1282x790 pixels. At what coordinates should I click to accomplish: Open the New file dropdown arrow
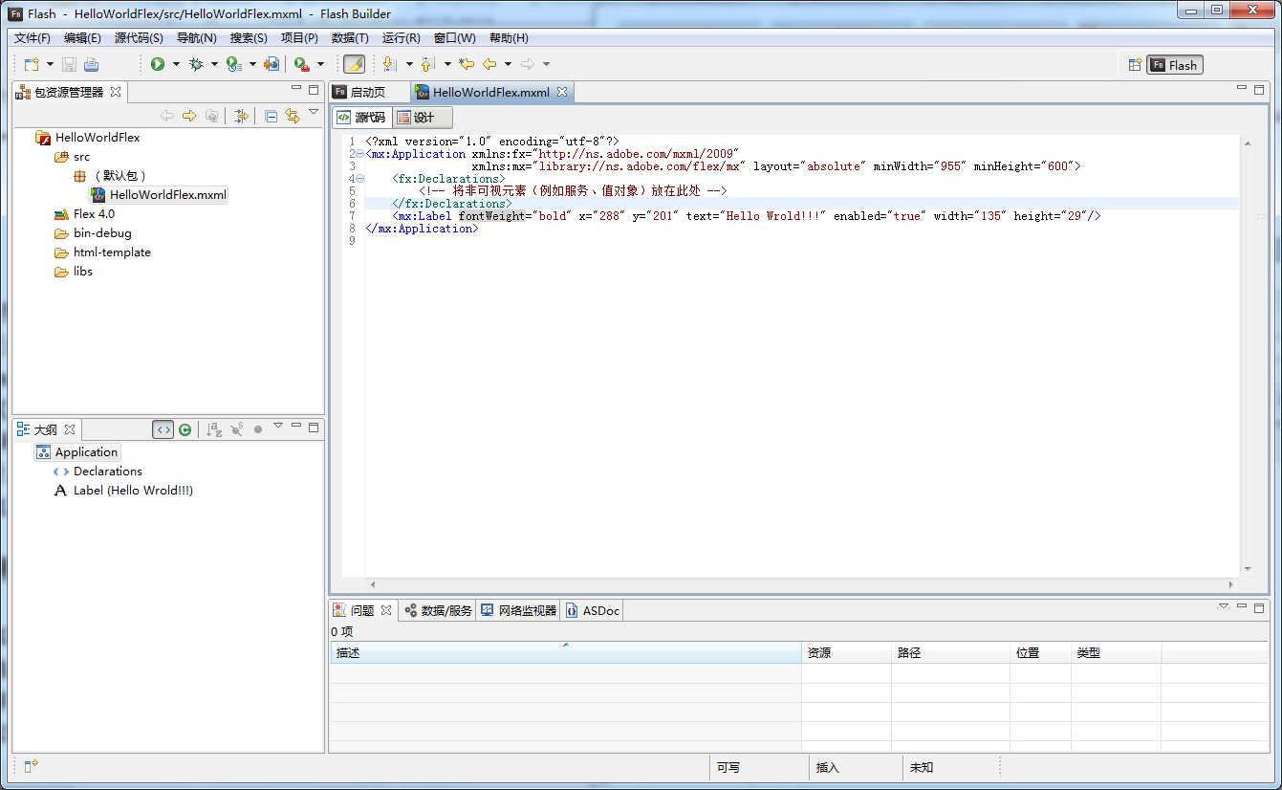pyautogui.click(x=50, y=64)
